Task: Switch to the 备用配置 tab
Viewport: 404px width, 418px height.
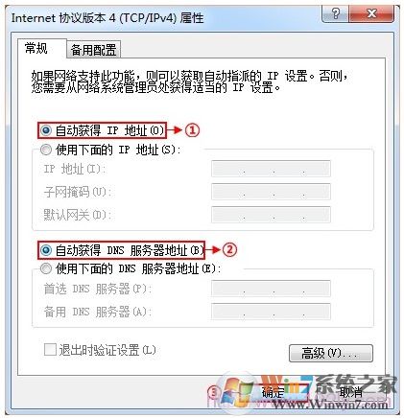Action: (x=93, y=50)
